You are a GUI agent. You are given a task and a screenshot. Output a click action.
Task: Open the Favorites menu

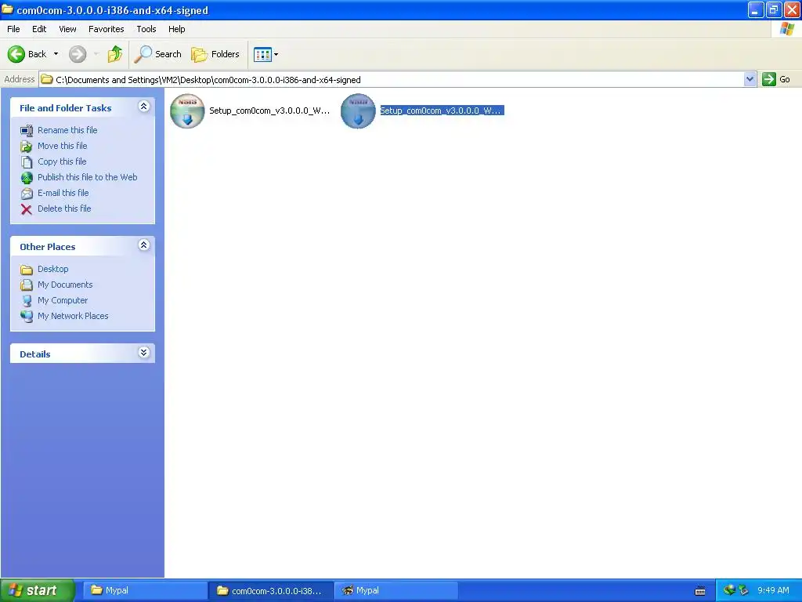pyautogui.click(x=106, y=29)
